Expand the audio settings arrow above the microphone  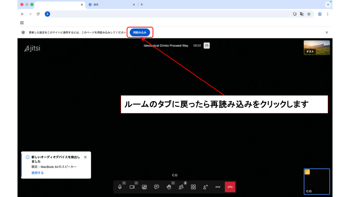click(x=124, y=183)
